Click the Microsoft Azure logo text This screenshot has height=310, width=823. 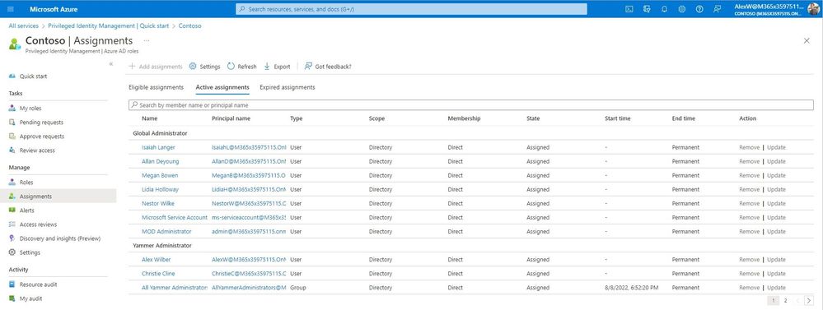(54, 9)
